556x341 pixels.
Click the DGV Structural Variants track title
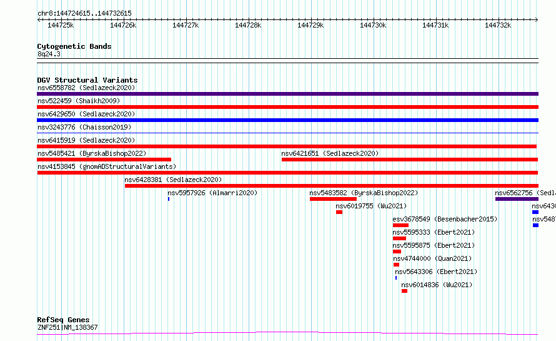87,80
